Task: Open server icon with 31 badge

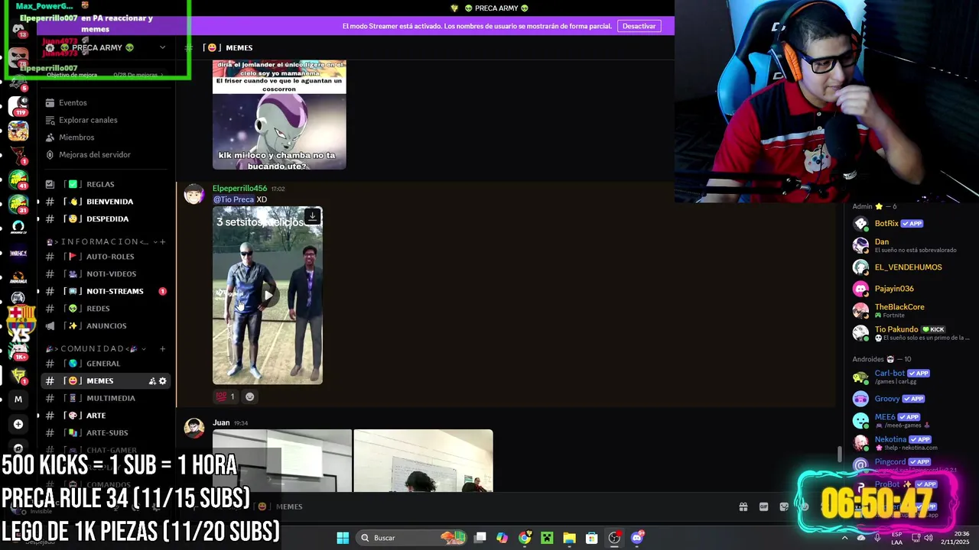Action: (18, 205)
